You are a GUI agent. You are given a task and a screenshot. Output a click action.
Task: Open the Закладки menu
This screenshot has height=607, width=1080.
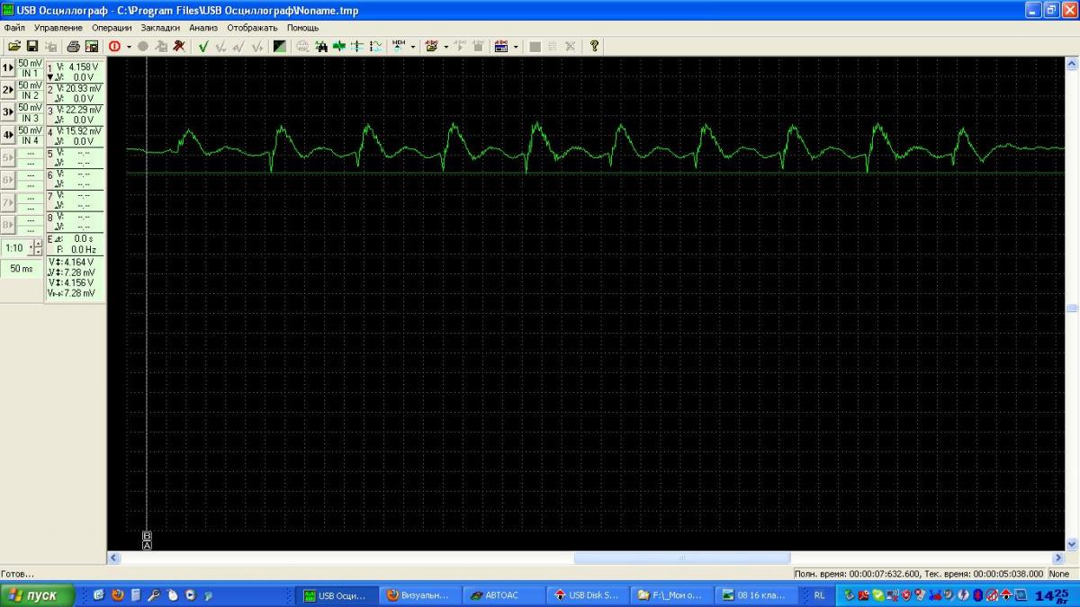(x=161, y=28)
